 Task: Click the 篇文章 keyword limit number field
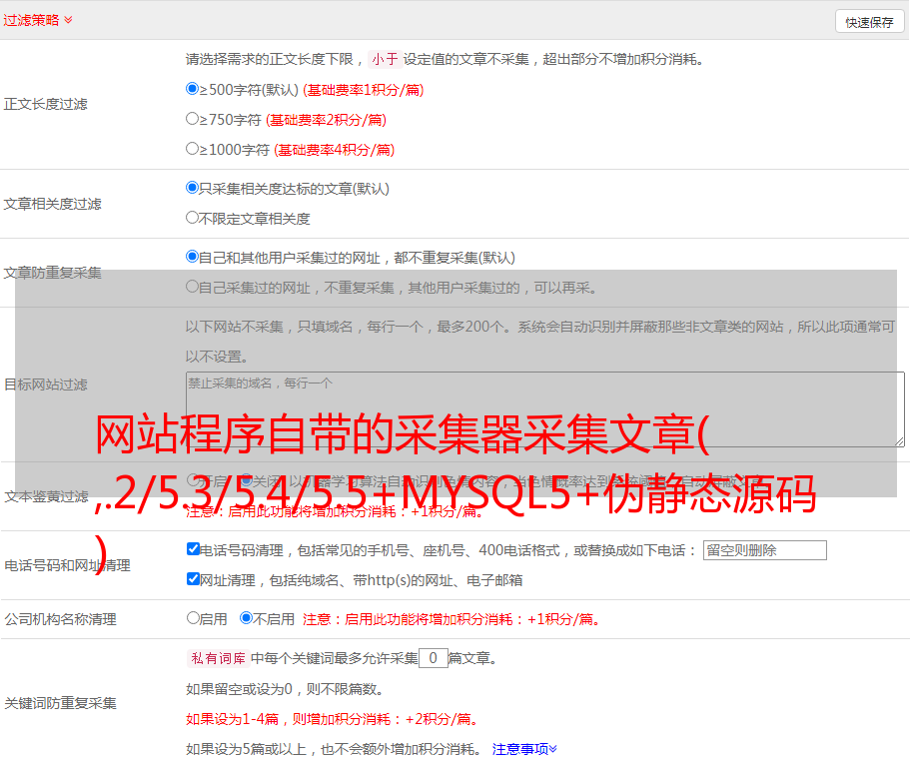(434, 658)
